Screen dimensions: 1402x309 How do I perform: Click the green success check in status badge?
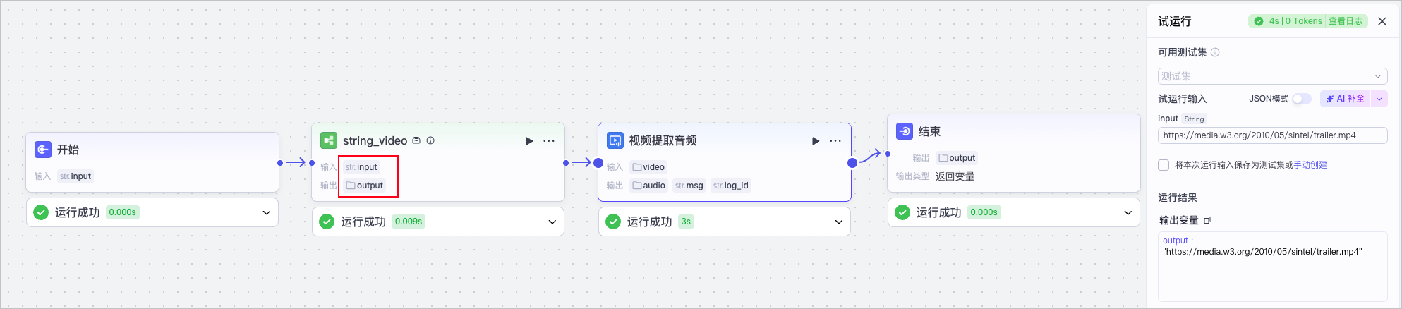click(1259, 21)
